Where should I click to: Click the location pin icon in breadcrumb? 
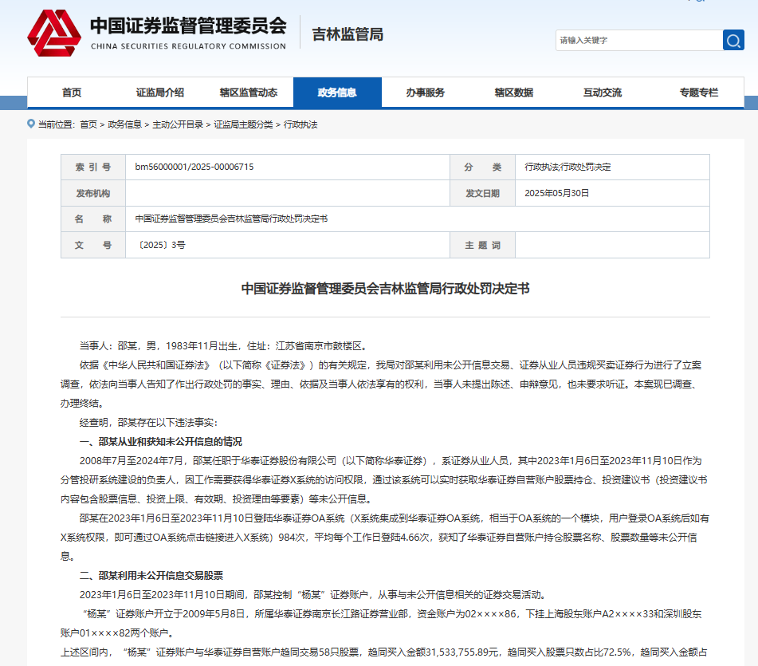click(31, 124)
